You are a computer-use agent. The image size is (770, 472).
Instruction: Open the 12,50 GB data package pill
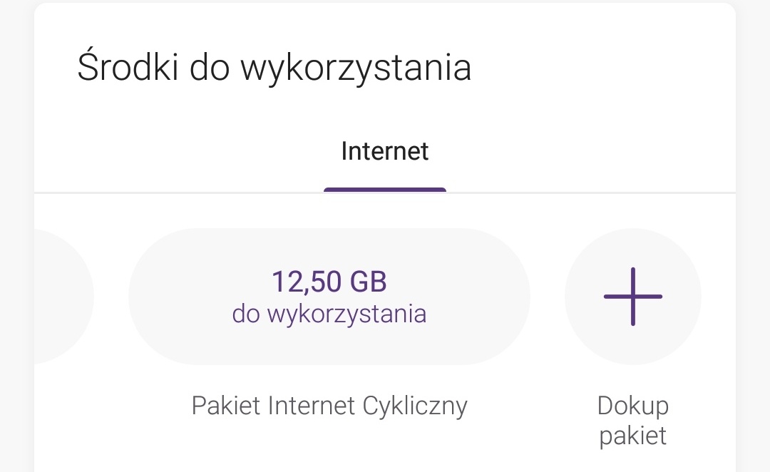click(329, 297)
